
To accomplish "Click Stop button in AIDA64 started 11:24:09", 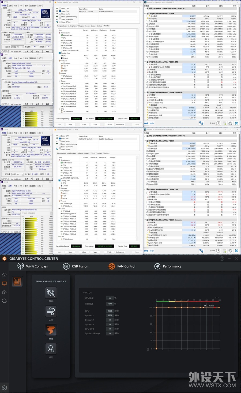I will pos(70,125).
